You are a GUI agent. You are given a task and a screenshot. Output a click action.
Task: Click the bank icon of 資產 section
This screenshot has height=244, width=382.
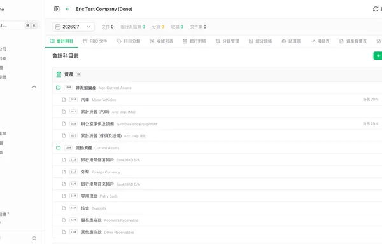(59, 74)
